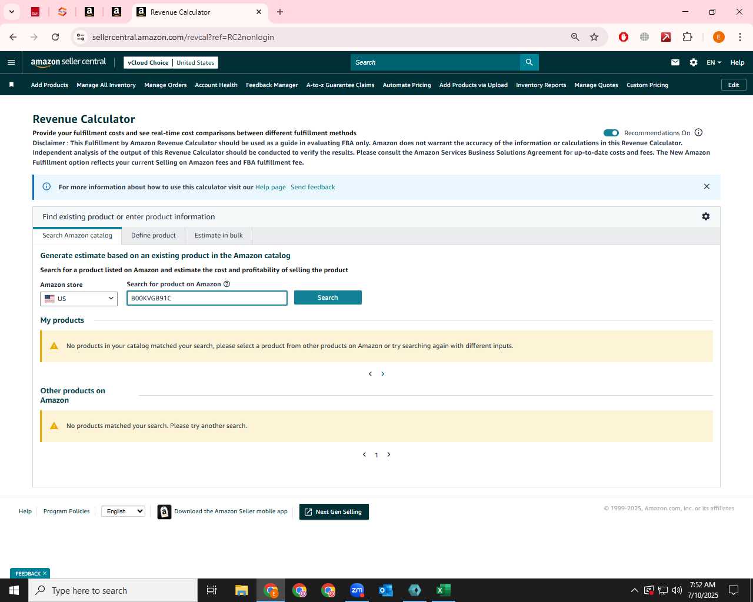Go to next page in My products
753x602 pixels.
coord(383,374)
